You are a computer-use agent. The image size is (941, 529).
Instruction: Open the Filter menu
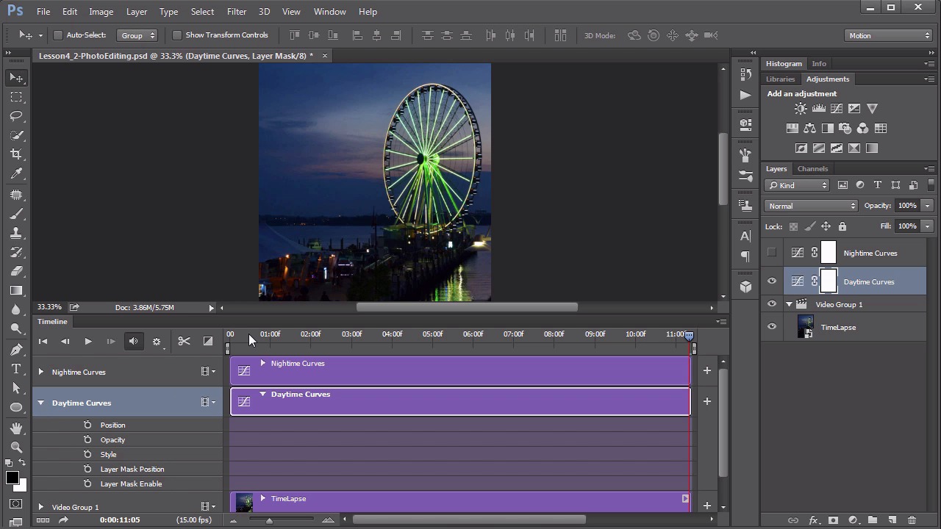click(237, 12)
